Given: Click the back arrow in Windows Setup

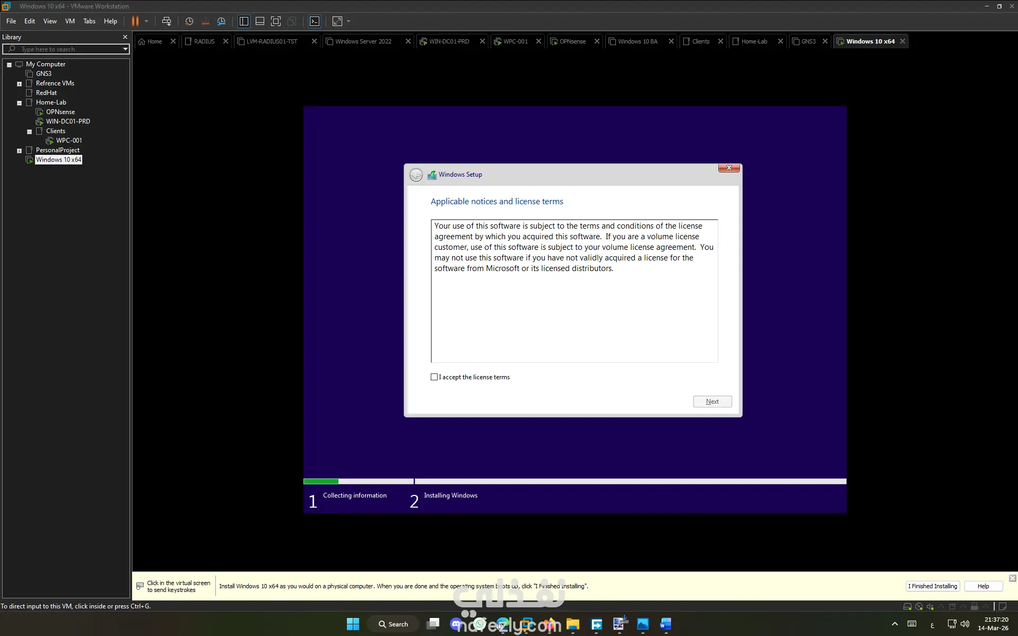Looking at the screenshot, I should (x=416, y=175).
